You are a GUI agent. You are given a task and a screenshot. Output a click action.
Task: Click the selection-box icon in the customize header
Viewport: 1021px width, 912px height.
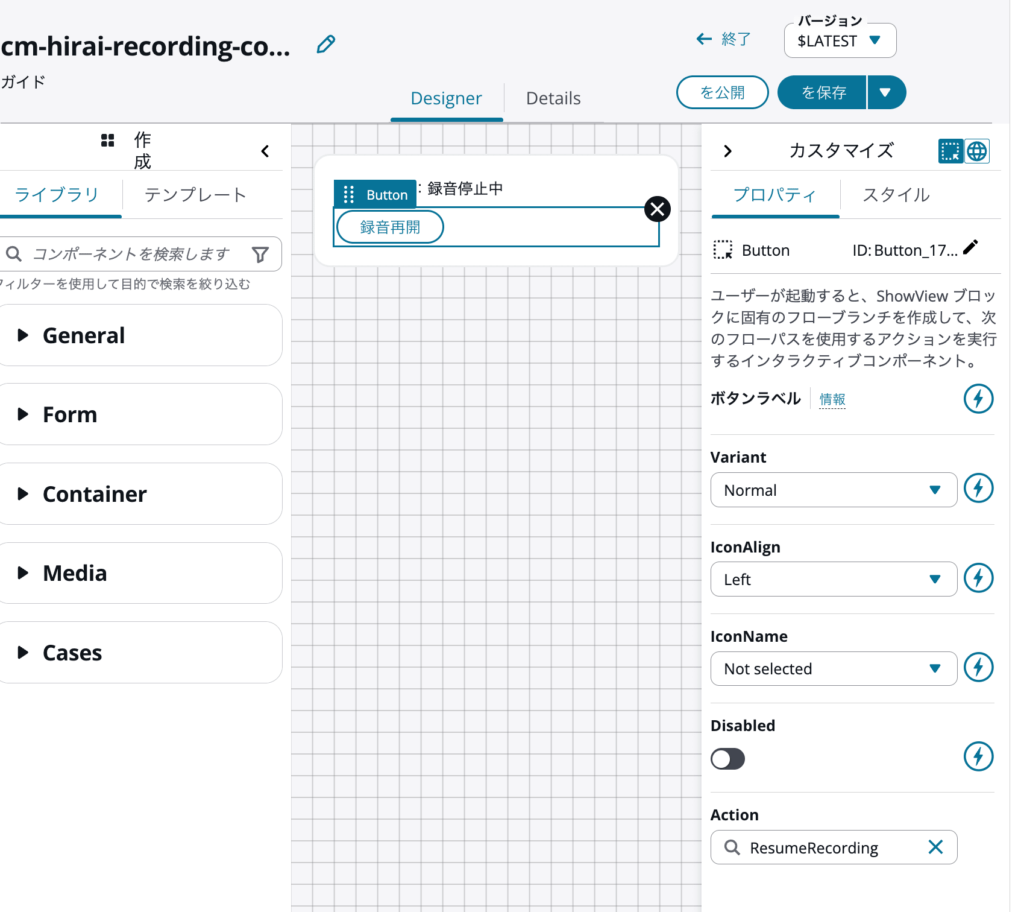[x=950, y=151]
